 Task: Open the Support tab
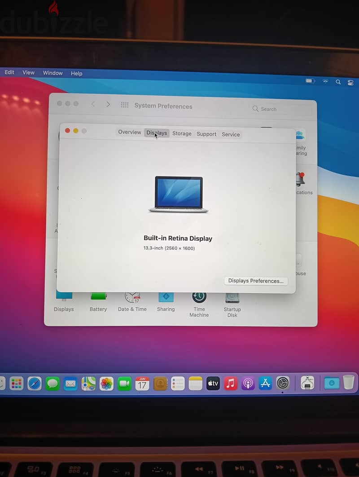tap(206, 134)
